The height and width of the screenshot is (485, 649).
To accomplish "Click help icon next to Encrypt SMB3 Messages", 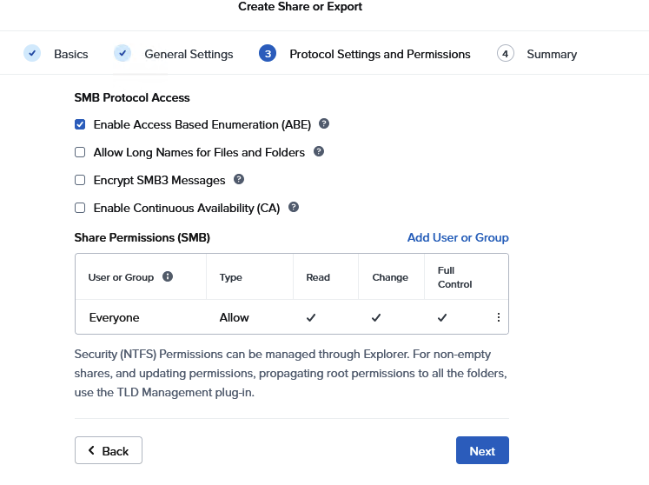I will (239, 180).
